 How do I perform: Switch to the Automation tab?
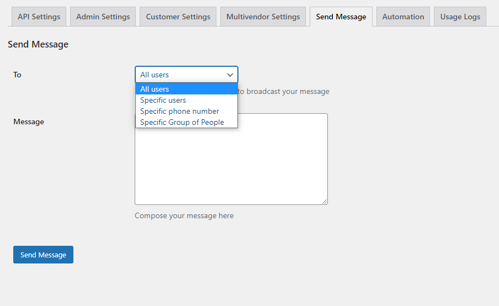click(x=403, y=17)
